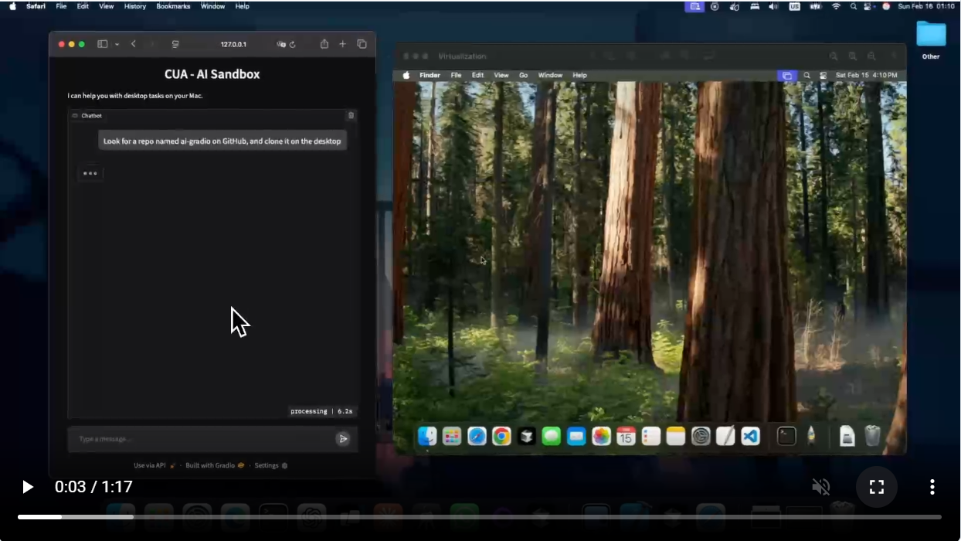Open the History menu
Viewport: 961px width, 541px height.
click(135, 6)
